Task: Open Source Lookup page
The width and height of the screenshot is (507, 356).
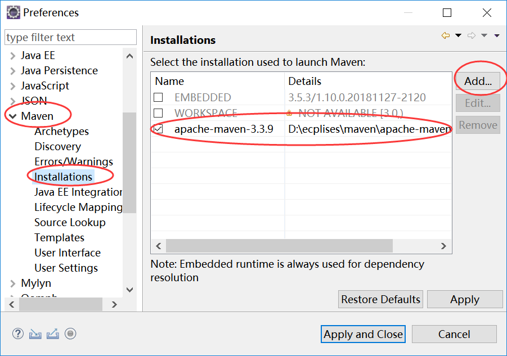Action: click(x=70, y=223)
